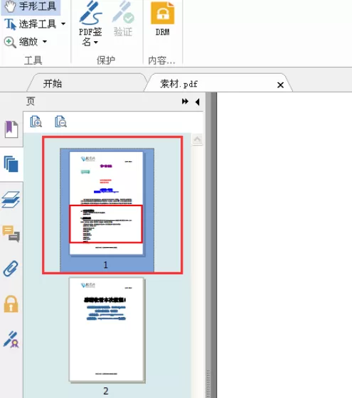Open the PDF签名 dropdown arrow
The width and height of the screenshot is (352, 398).
point(96,43)
